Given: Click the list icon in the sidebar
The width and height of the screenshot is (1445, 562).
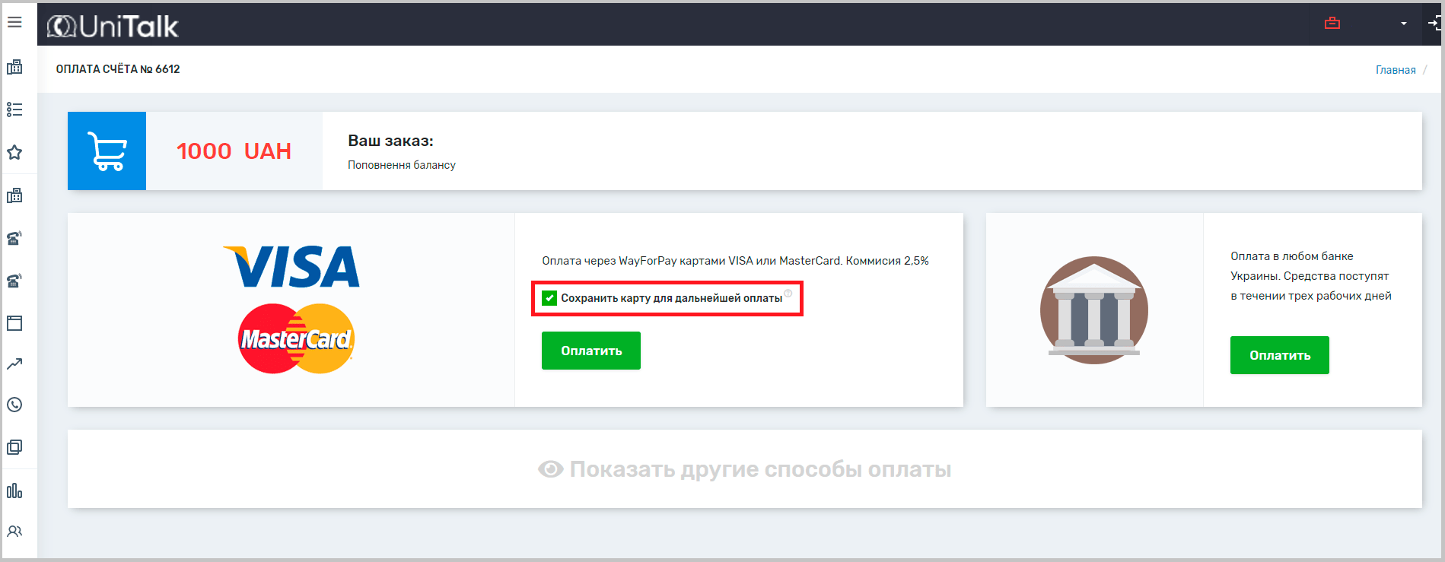Looking at the screenshot, I should coord(14,110).
